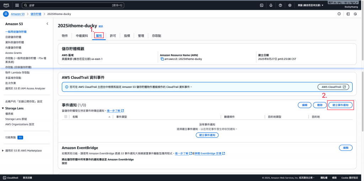Open 多區域存取點 in the sidebar
This screenshot has width=364, height=181.
tap(13, 78)
